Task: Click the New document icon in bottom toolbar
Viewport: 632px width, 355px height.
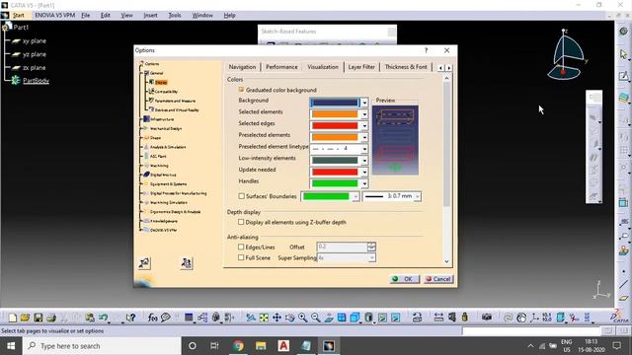Action: tap(13, 318)
